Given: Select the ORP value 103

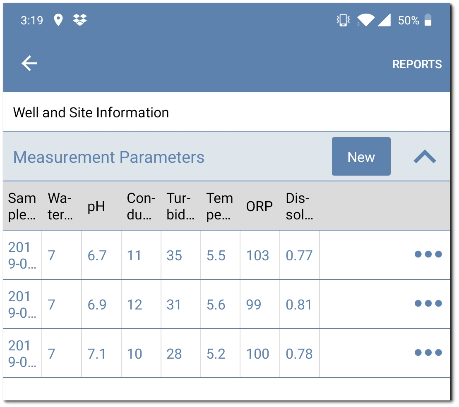Looking at the screenshot, I should pyautogui.click(x=258, y=255).
